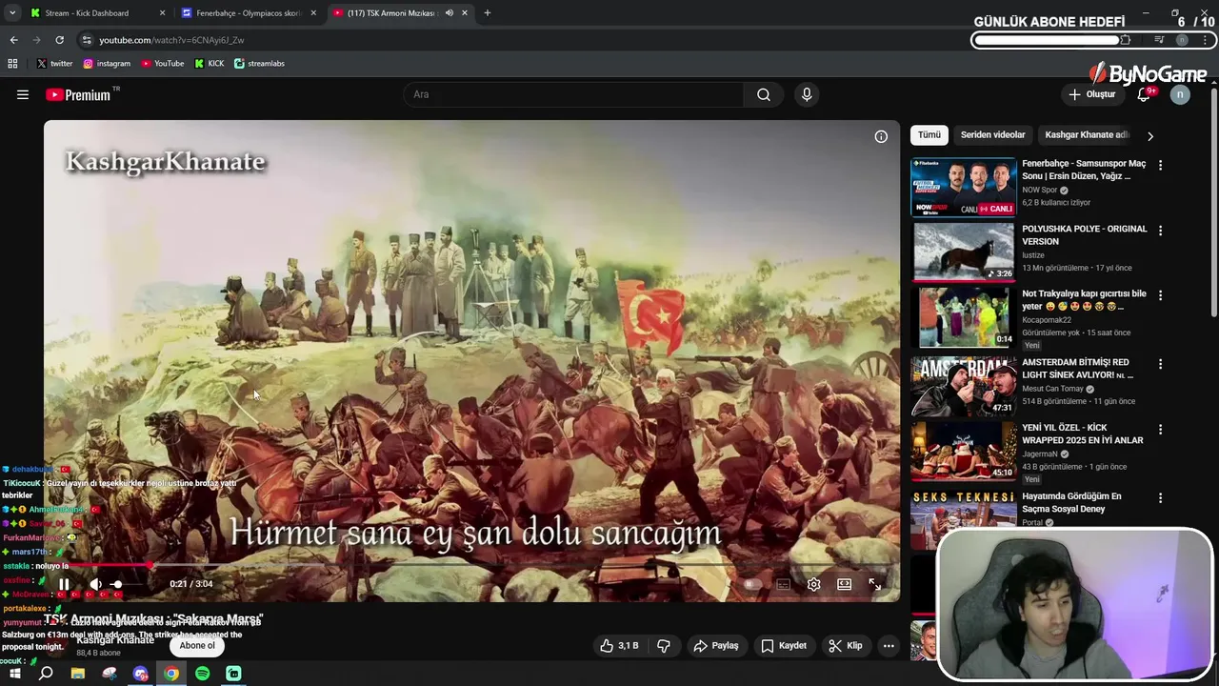Open the notifications bell
This screenshot has height=686, width=1219.
pyautogui.click(x=1144, y=94)
